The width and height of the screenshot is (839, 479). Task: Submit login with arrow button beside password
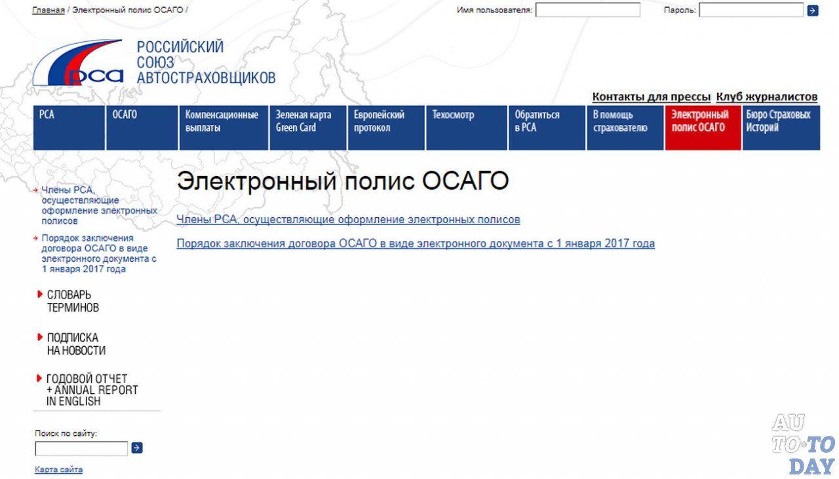(813, 10)
